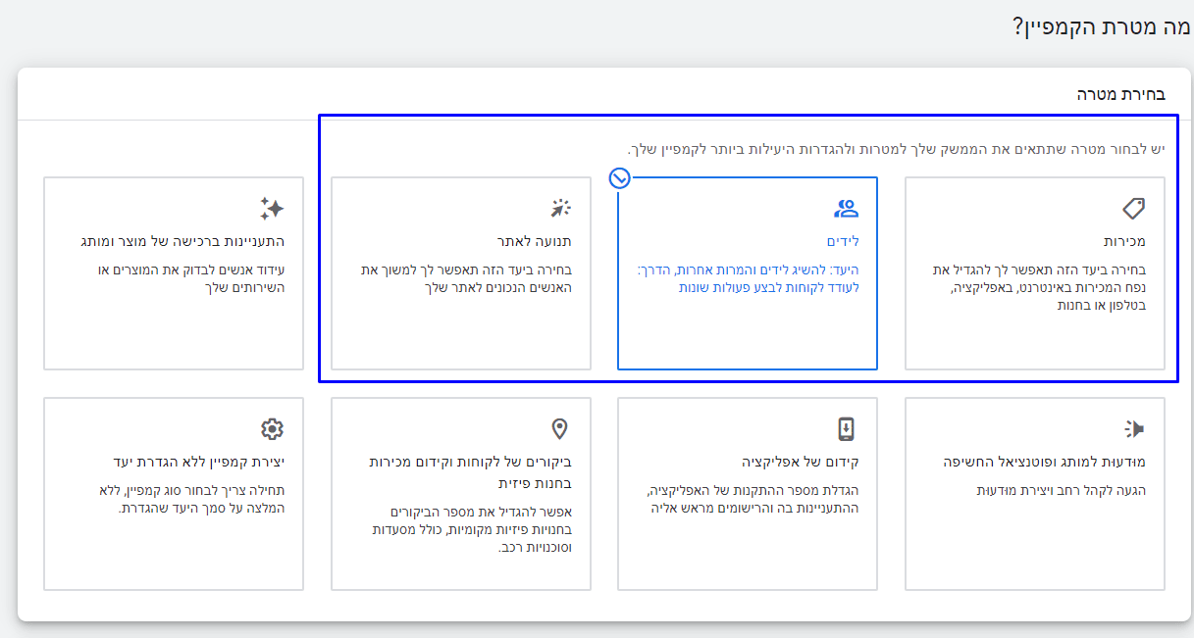This screenshot has width=1194, height=638.
Task: Select the "לידים" goal title
Action: coord(843,241)
